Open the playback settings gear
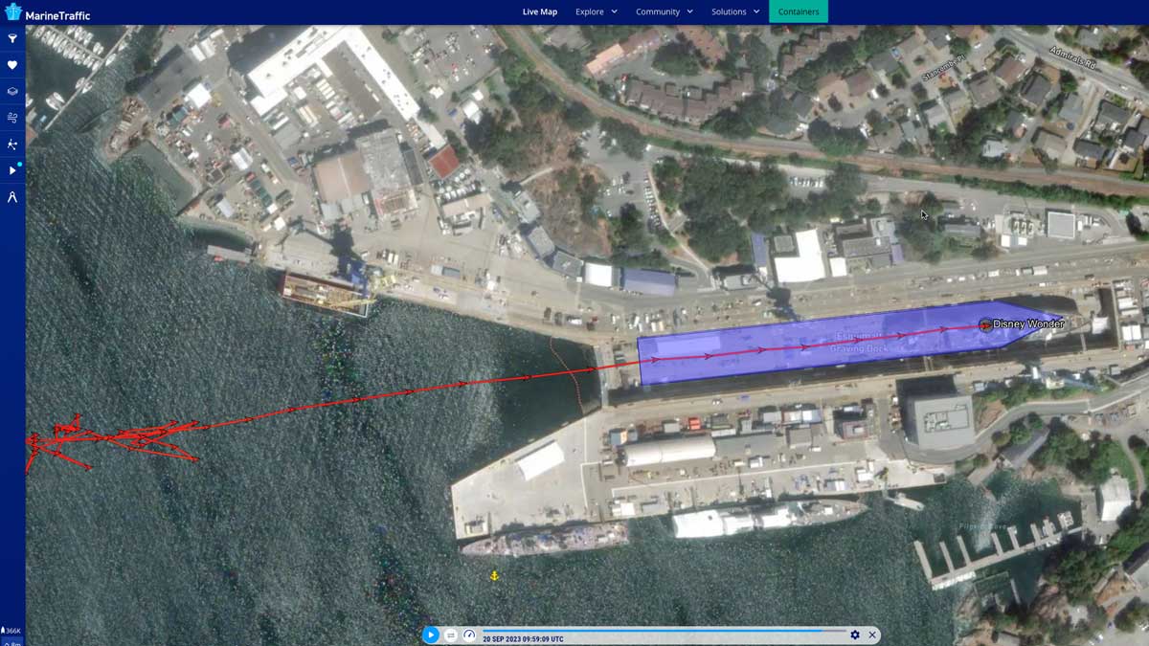Image resolution: width=1149 pixels, height=646 pixels. pyautogui.click(x=855, y=635)
